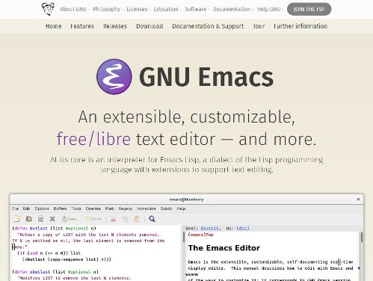Click the 'emacs@blueberry' window title
The width and height of the screenshot is (373, 281).
pyautogui.click(x=186, y=200)
